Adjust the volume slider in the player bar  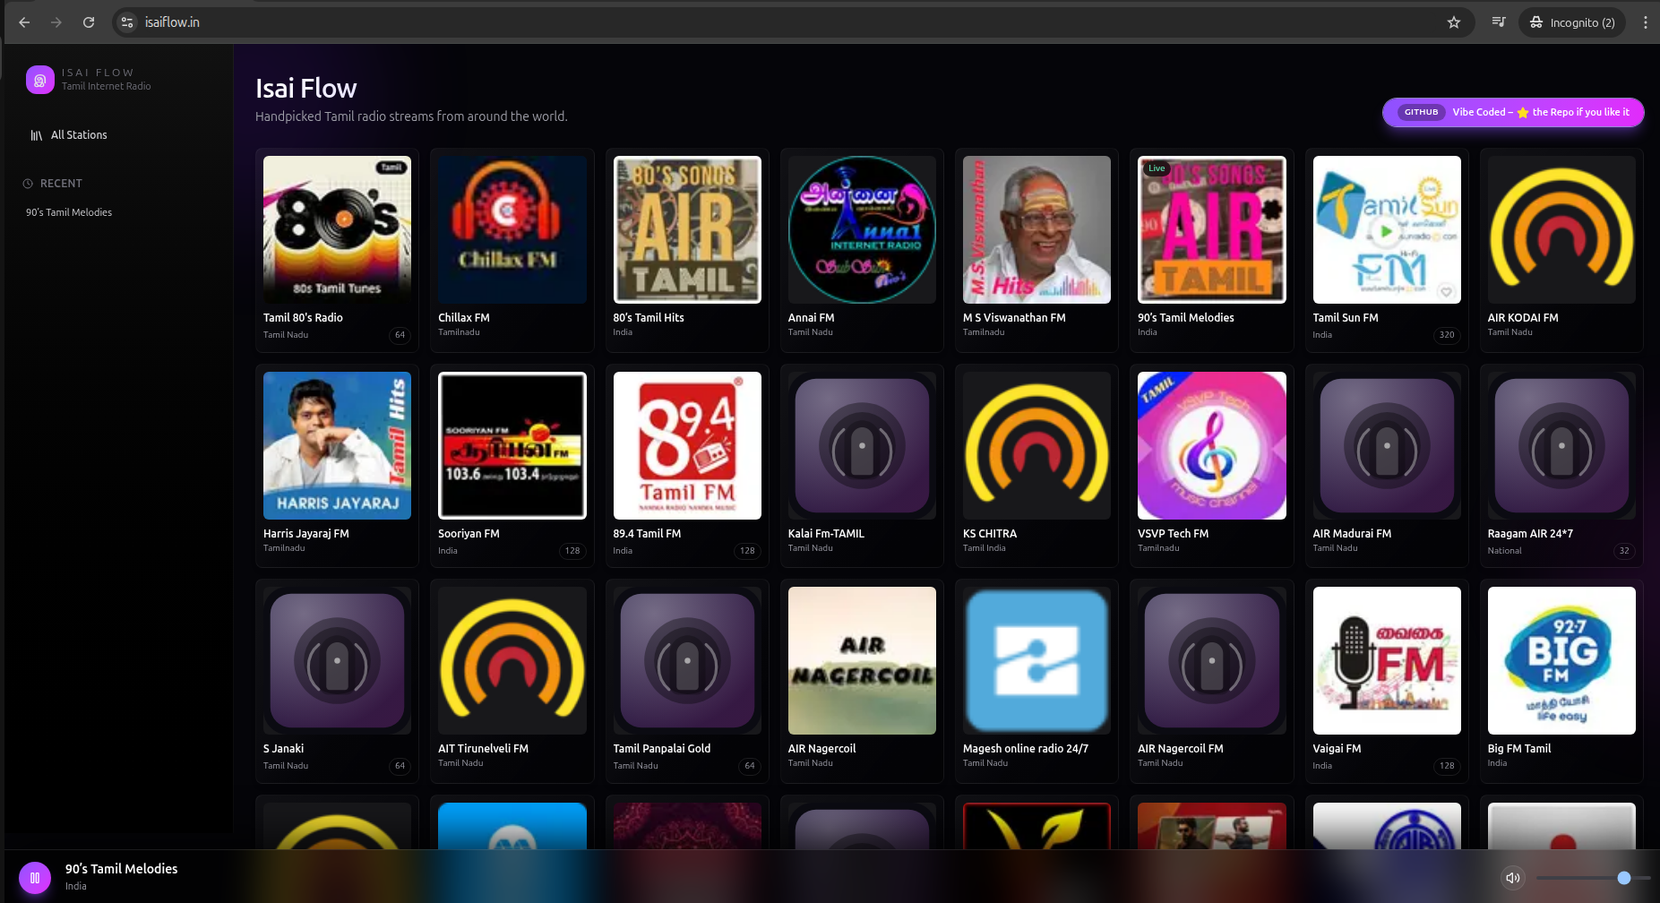click(1594, 878)
